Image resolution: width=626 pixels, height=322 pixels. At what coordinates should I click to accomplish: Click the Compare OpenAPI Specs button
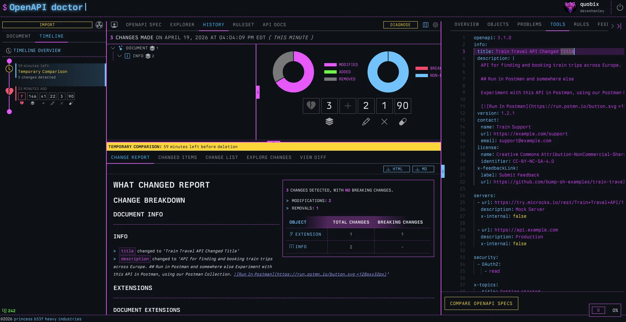481,303
